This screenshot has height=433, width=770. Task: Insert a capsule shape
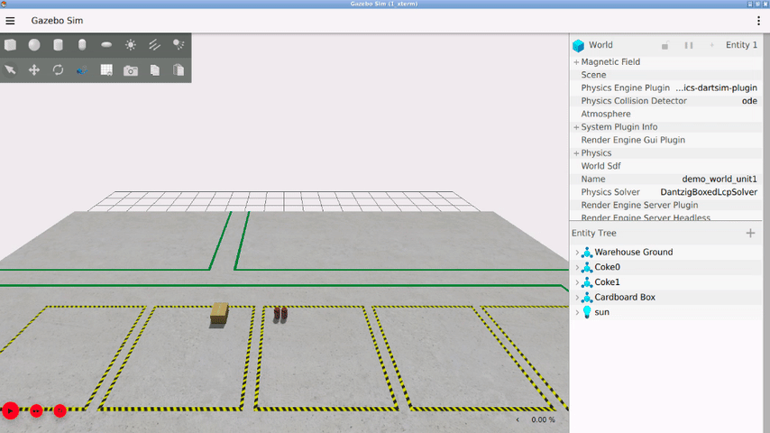click(x=82, y=45)
